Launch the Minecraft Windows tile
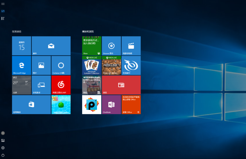 (x=111, y=66)
